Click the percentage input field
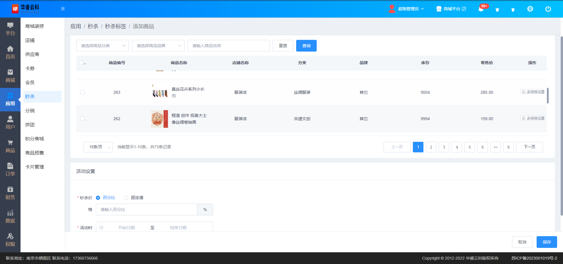563x264 pixels. point(146,210)
